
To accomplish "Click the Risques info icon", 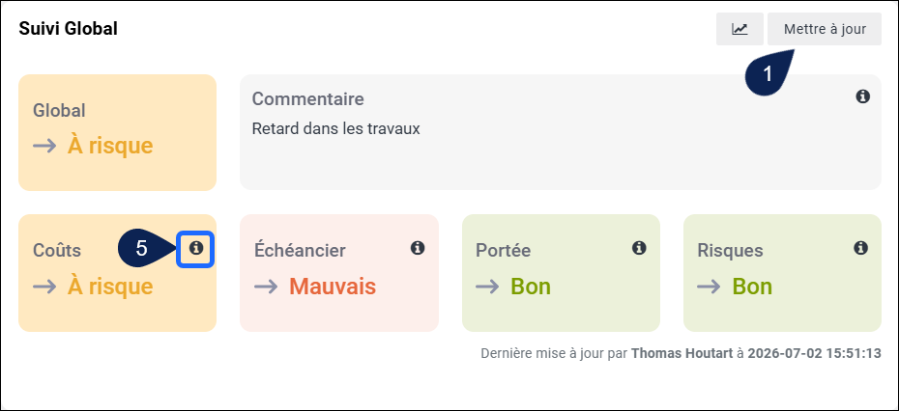I will point(860,248).
